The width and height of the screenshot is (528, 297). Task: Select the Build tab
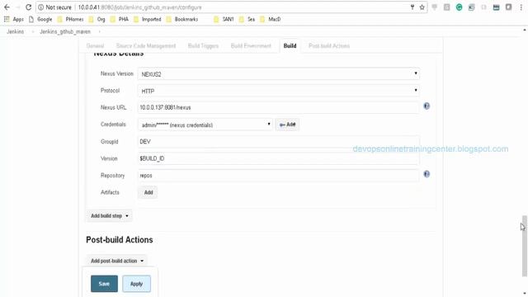(290, 46)
